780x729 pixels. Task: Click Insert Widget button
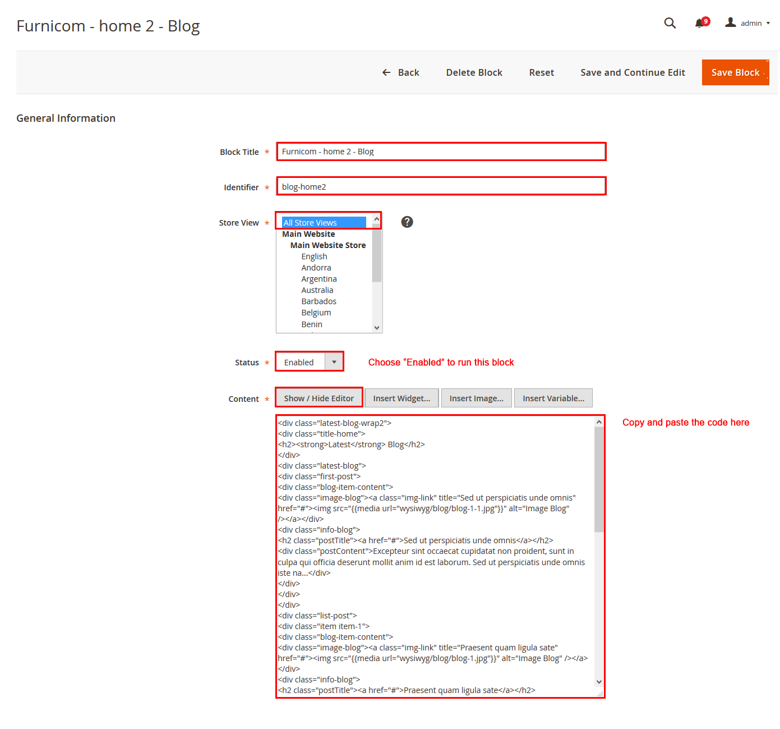[401, 398]
